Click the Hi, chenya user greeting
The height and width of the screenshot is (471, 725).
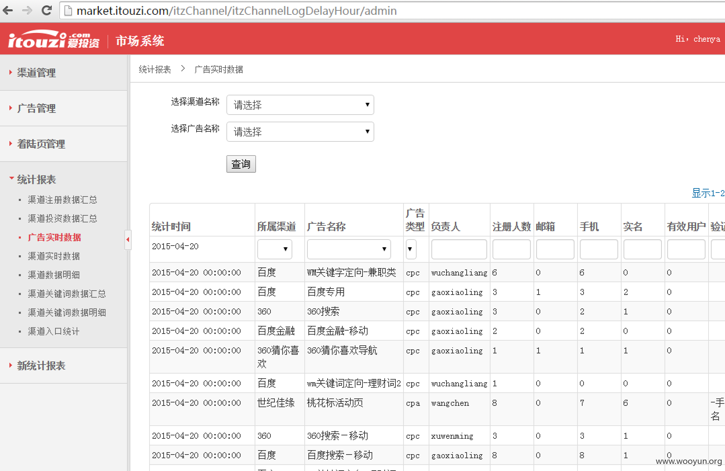click(698, 39)
